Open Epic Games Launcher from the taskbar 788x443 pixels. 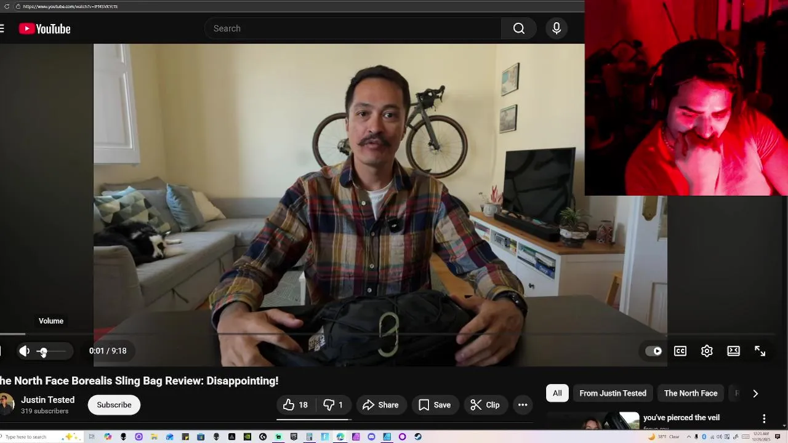[x=294, y=437]
